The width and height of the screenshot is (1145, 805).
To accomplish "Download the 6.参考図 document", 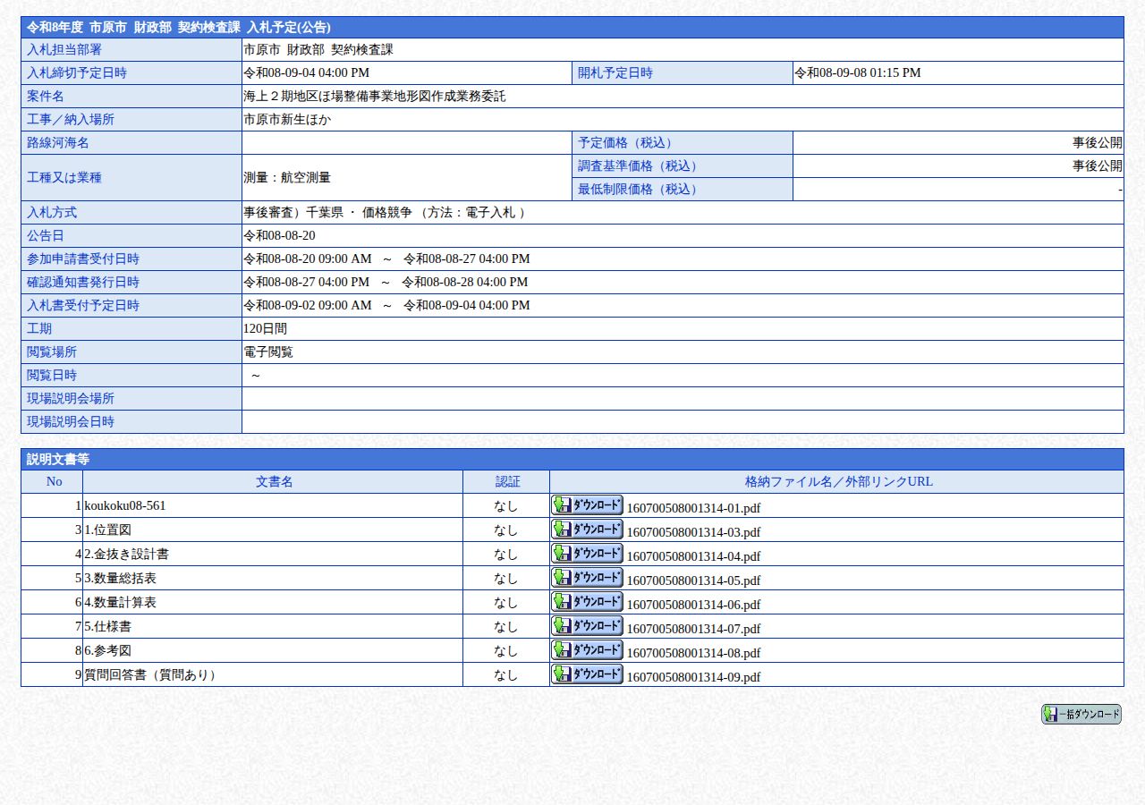I will (587, 649).
